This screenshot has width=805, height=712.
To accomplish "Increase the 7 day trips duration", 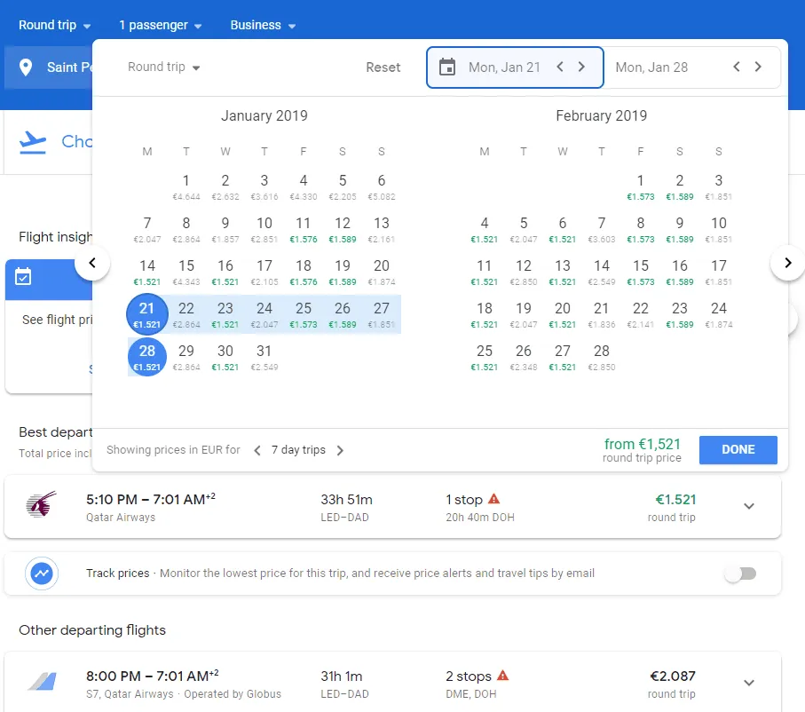I will point(340,450).
